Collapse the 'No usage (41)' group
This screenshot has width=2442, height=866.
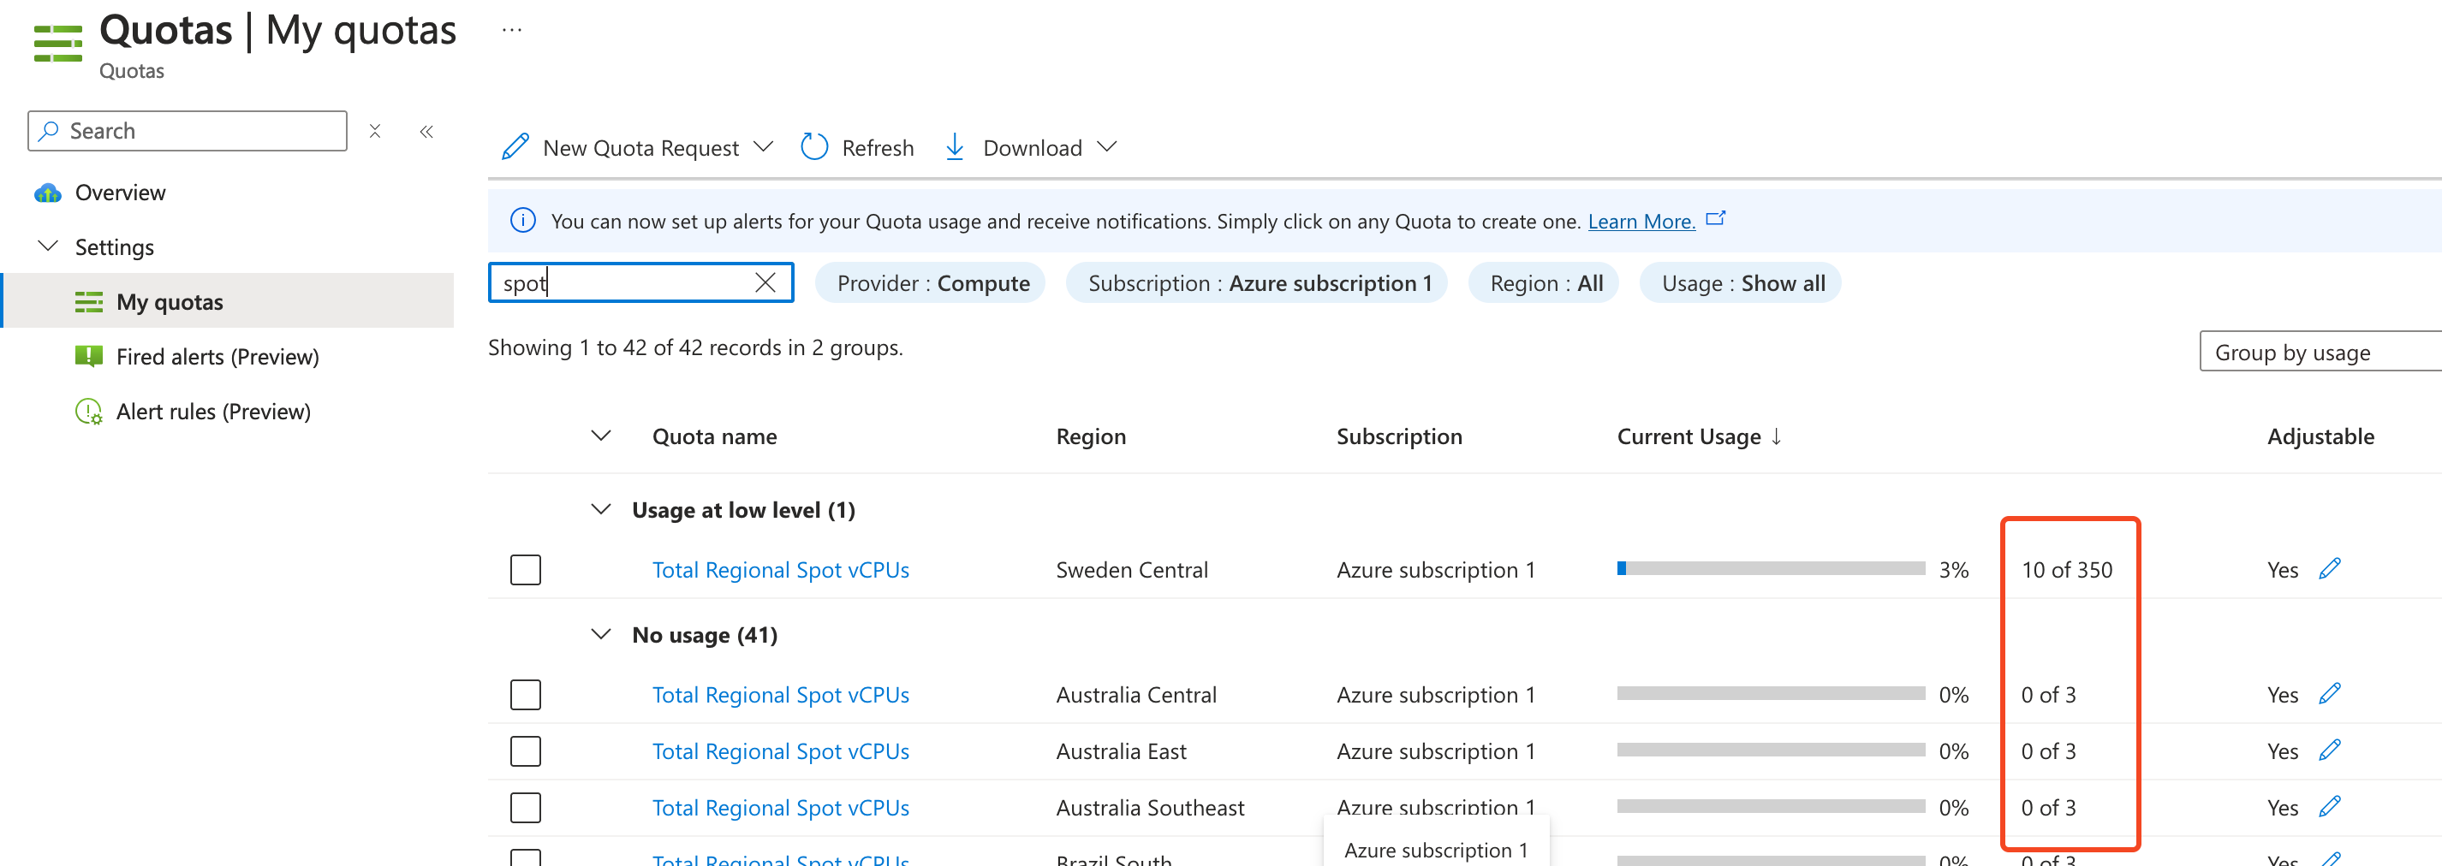[x=601, y=635]
